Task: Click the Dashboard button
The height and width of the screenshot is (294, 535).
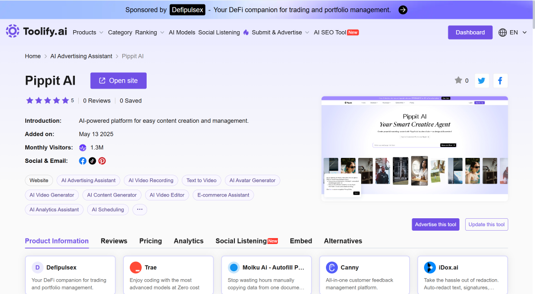Action: [470, 32]
